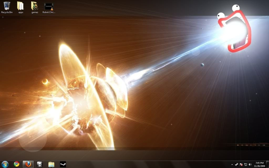Viewport: 269px width, 168px height.
Task: Click the Steam system tray icon
Action: click(237, 164)
